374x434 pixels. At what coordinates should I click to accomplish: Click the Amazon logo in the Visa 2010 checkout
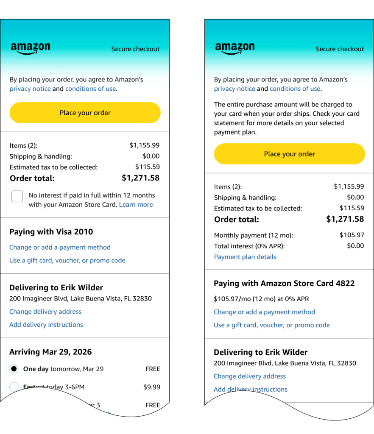(x=31, y=49)
